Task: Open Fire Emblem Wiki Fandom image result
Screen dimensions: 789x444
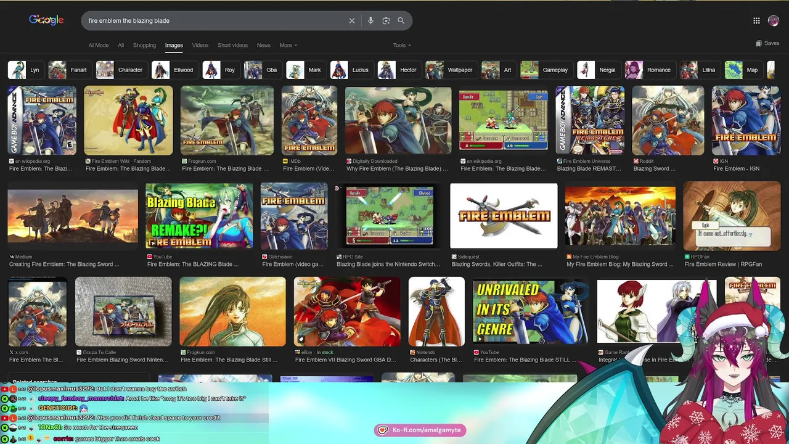Action: click(128, 120)
